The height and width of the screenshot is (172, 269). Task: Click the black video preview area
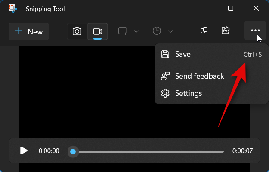coord(86,95)
